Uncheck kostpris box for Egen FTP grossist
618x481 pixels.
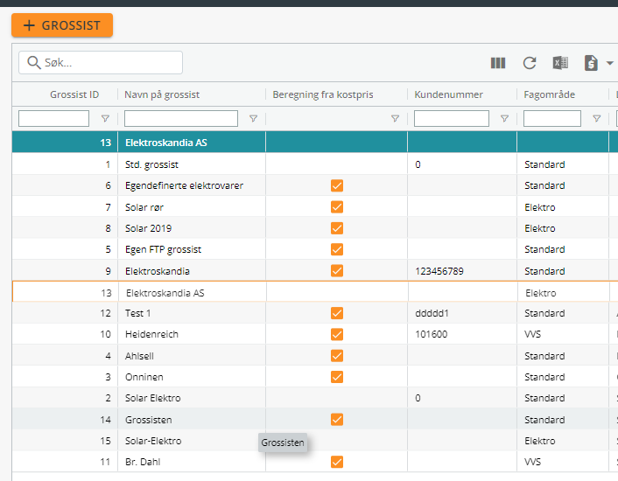pos(337,249)
